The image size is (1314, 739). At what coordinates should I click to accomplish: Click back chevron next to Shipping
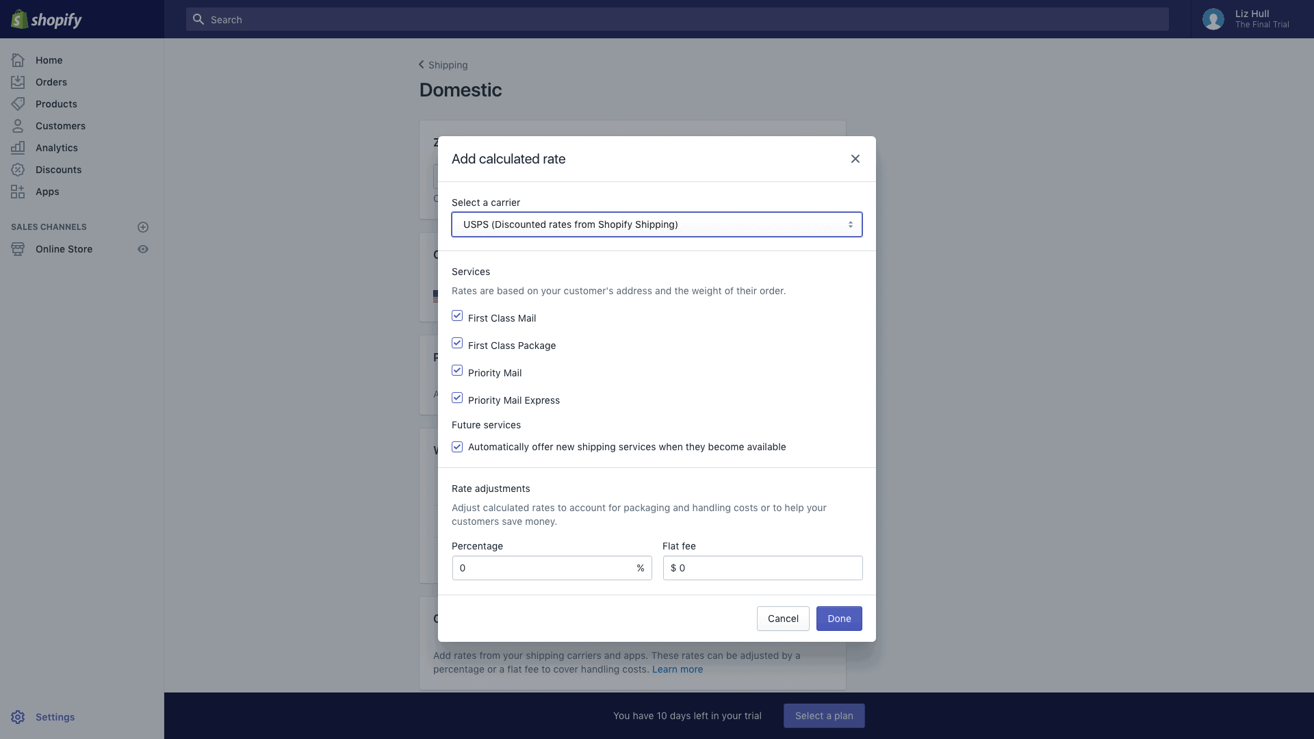(x=422, y=65)
